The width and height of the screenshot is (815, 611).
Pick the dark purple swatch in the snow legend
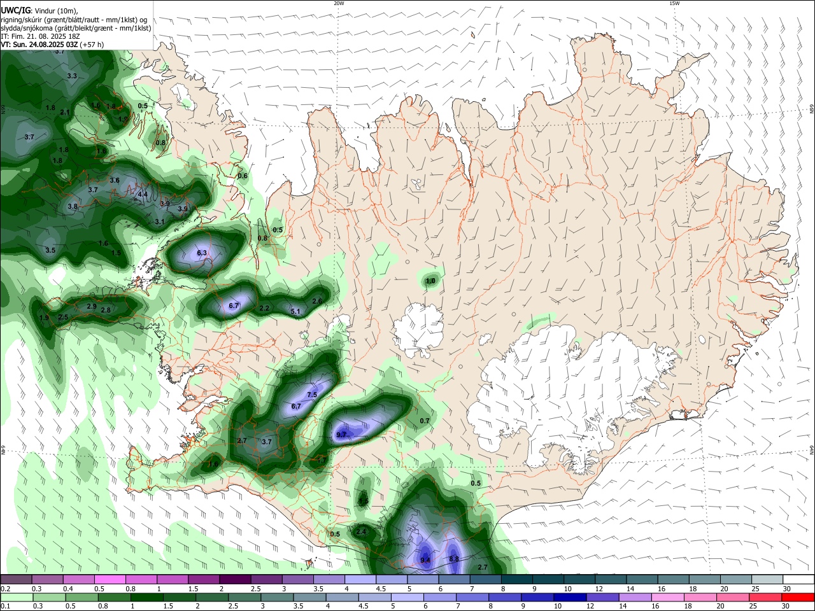pos(234,580)
